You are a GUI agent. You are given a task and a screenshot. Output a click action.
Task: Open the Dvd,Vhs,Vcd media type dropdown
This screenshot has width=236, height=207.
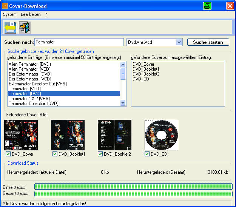coord(179,42)
